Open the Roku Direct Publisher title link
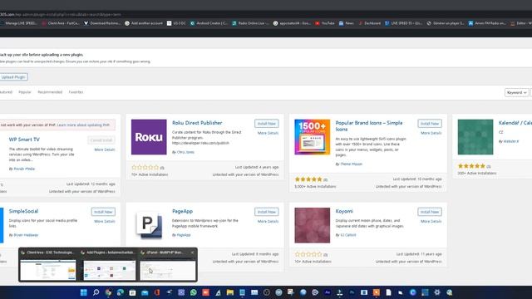532x299 pixels. point(197,123)
